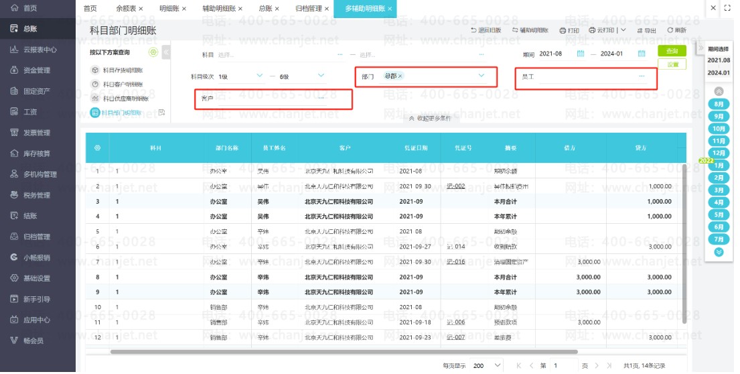Open the start period calendar picker
Viewport: 740px width, 374px height.
coord(581,54)
